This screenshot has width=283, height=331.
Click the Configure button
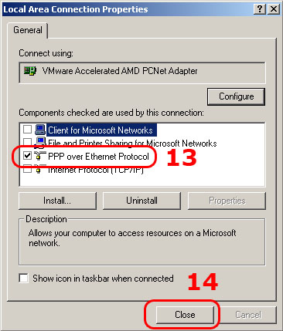pos(236,96)
